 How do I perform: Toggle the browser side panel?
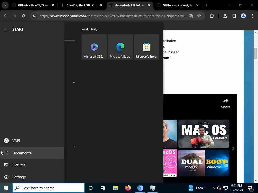234,16
